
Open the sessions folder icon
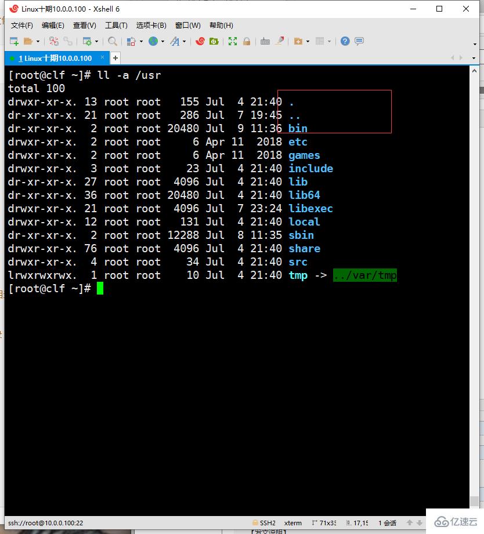[x=27, y=42]
